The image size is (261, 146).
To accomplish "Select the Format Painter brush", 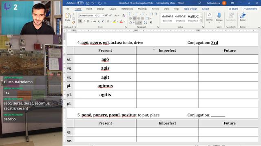I will tap(73, 22).
